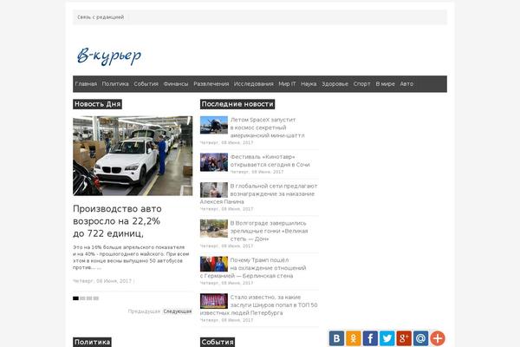Viewport: 520px width, 347px height.
Task: Read article Фестиваль «Кинотавр» открывается сегодня
Action: point(270,160)
